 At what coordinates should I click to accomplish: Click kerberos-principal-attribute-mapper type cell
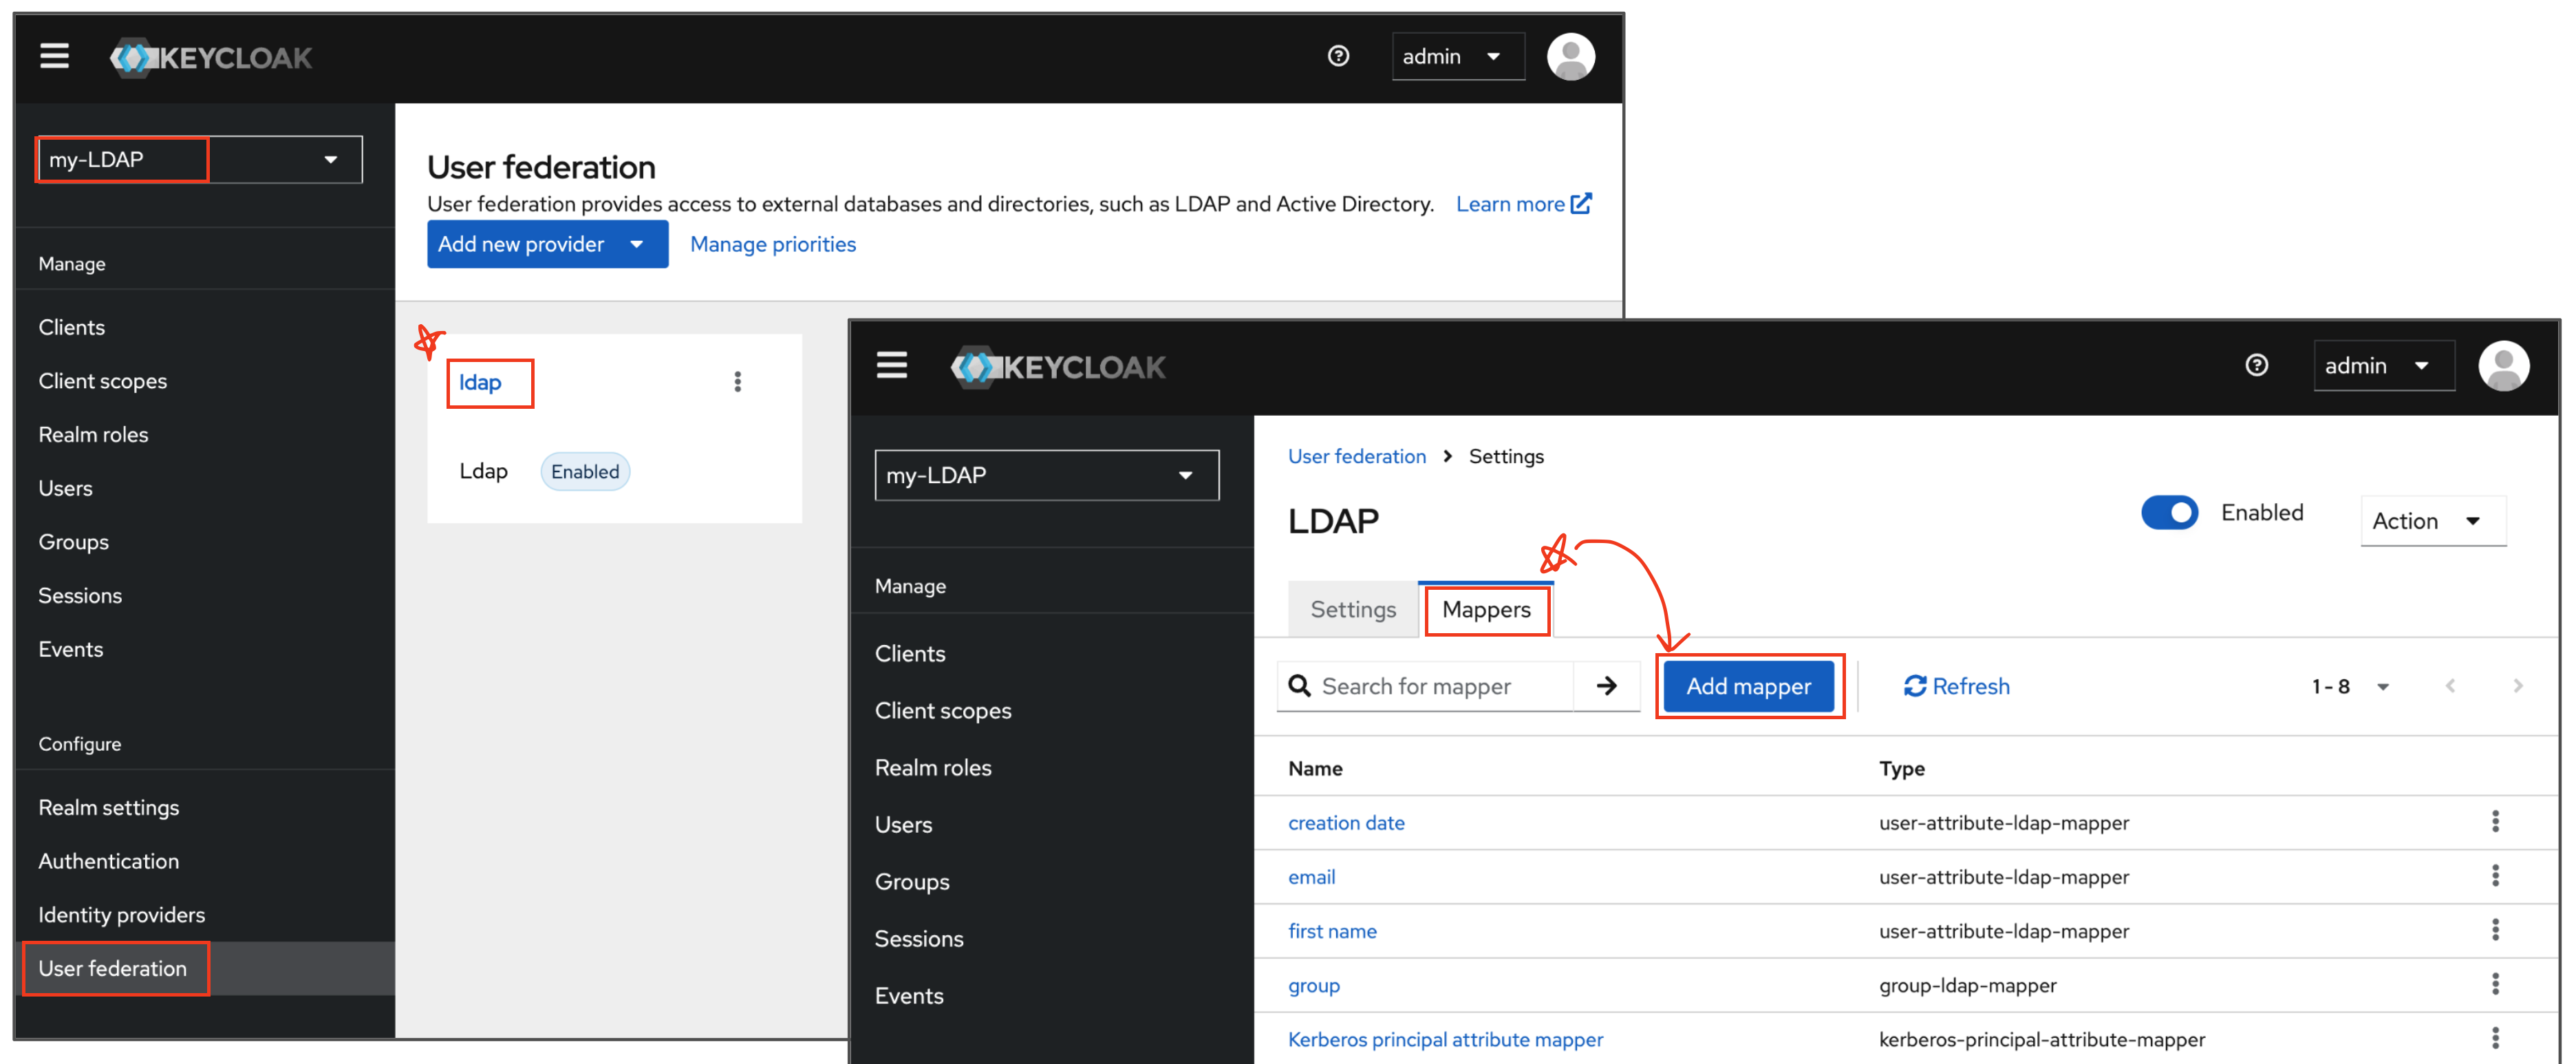click(2041, 1039)
